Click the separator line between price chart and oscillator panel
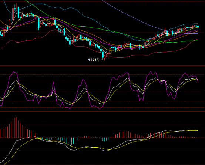205x165 pixels. tap(102, 66)
